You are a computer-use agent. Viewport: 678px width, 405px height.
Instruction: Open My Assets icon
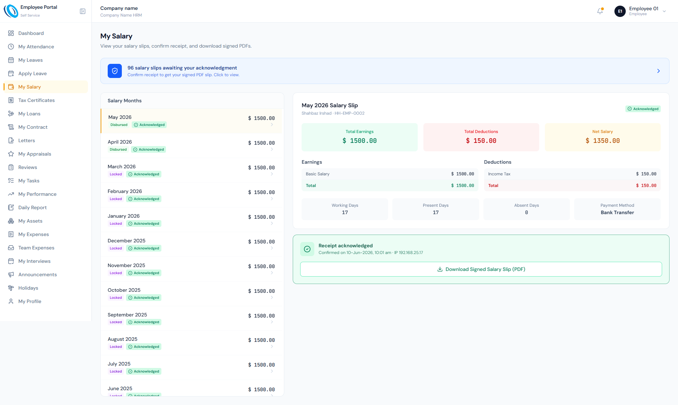click(11, 221)
